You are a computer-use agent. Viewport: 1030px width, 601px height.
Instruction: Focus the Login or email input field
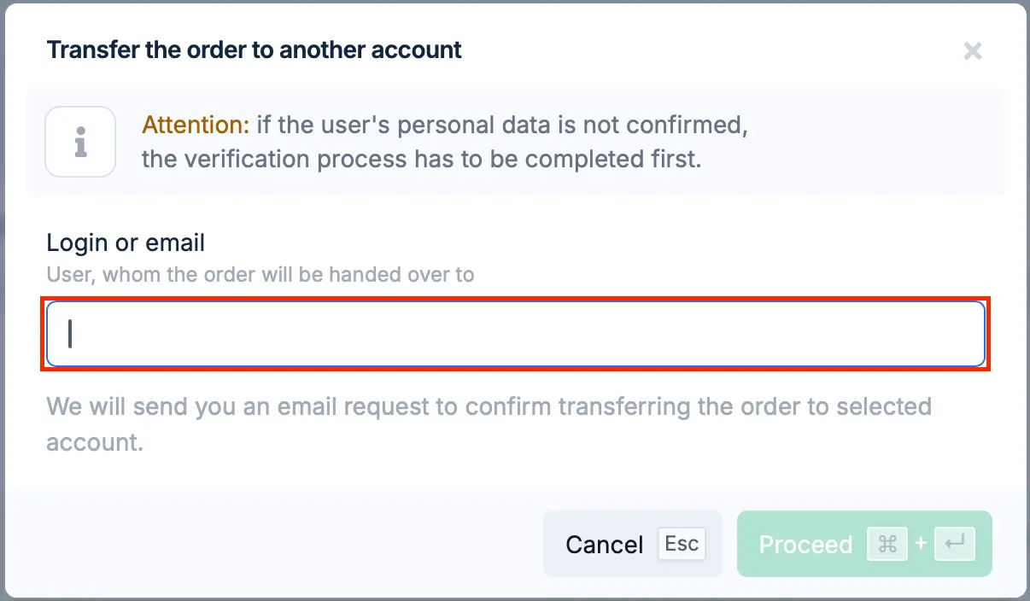click(x=516, y=334)
